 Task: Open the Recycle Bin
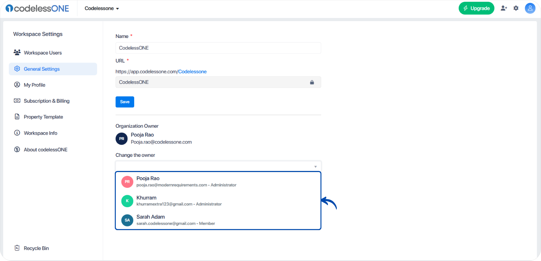tap(53, 248)
